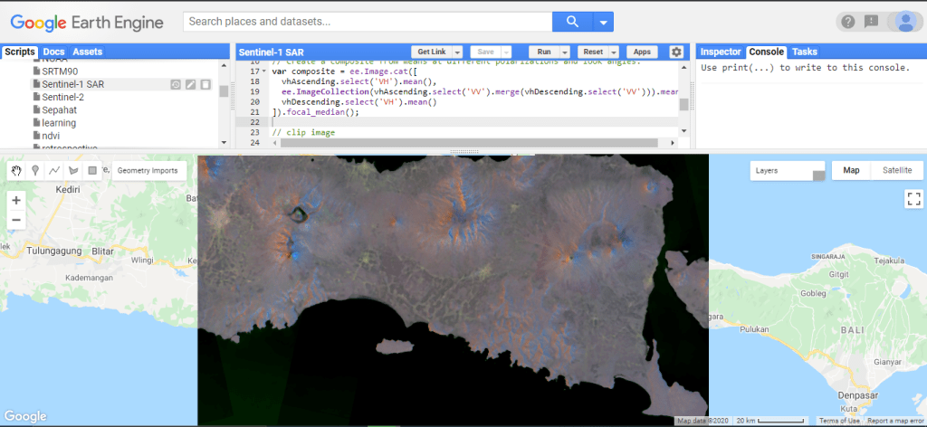Viewport: 927px width, 427px height.
Task: Select the hand pan tool
Action: point(16,170)
